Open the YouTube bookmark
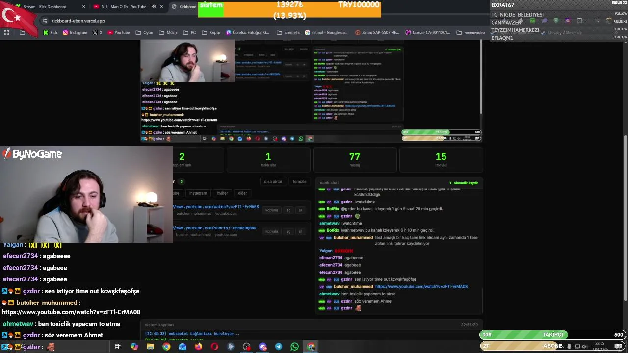The width and height of the screenshot is (628, 353). point(119,33)
